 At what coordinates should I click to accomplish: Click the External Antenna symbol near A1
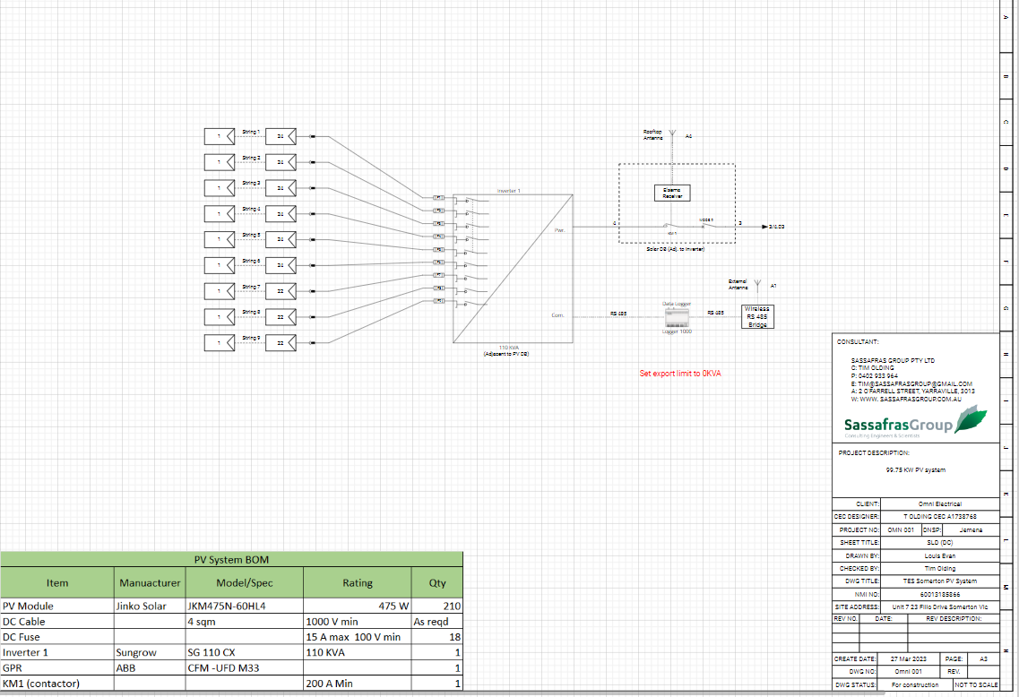[758, 287]
